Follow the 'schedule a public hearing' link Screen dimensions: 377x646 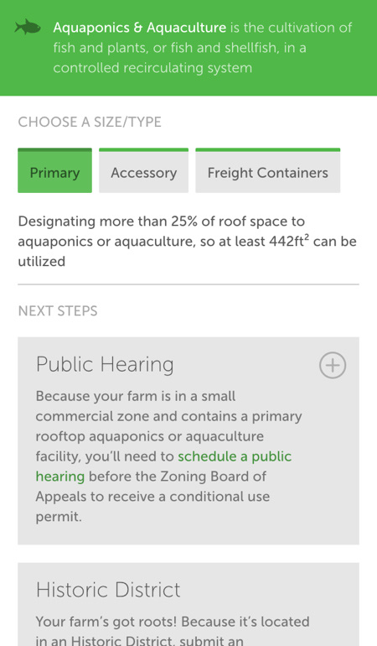point(163,466)
